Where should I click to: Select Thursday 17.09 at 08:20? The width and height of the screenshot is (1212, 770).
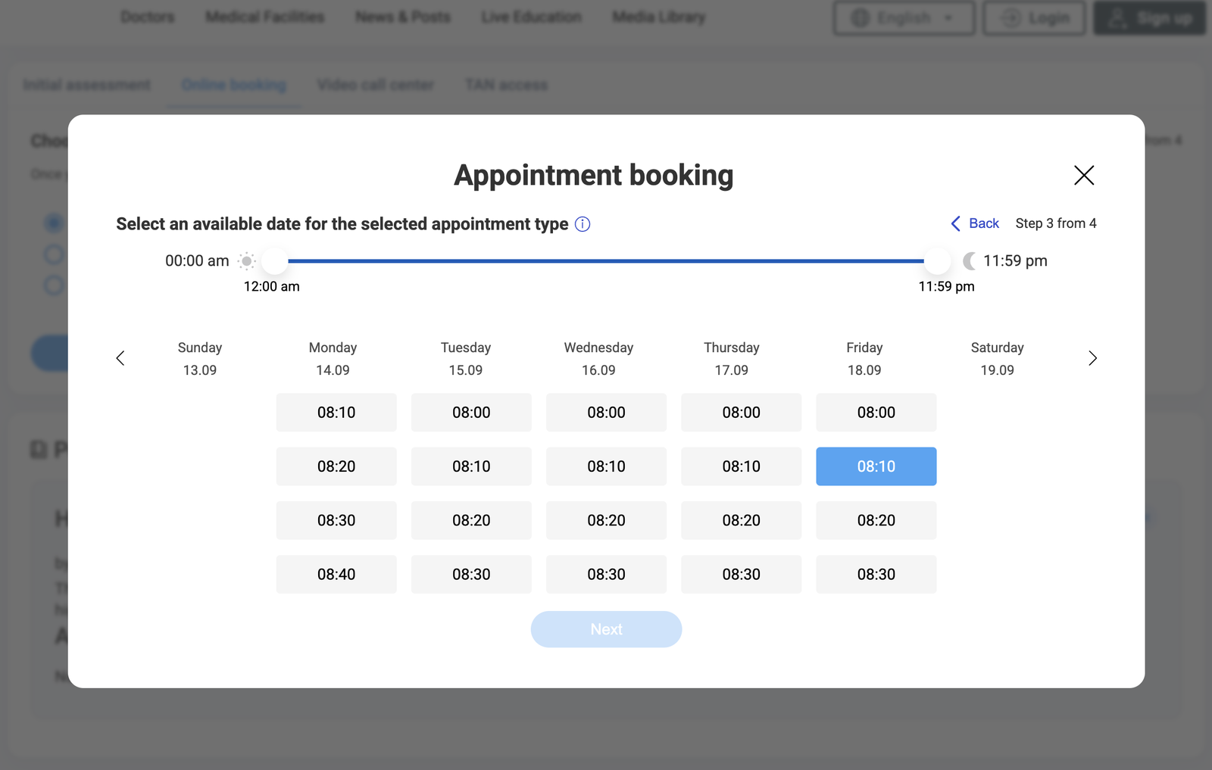(741, 520)
